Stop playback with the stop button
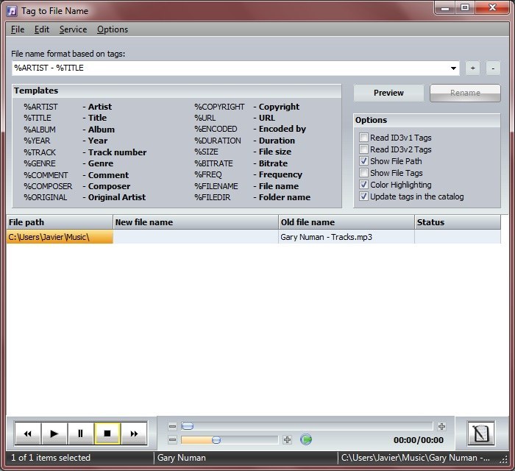The image size is (515, 471). [x=107, y=433]
